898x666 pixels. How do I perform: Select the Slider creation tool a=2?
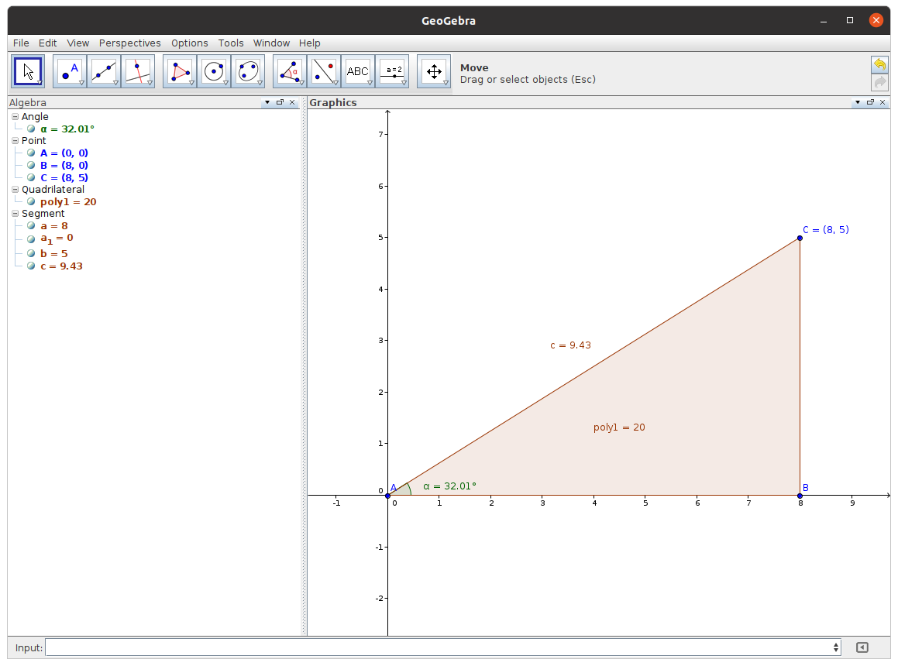[x=393, y=70]
